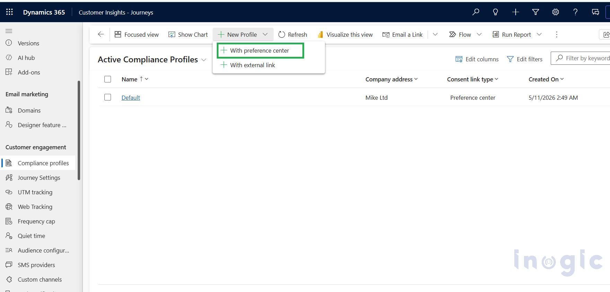Click the plus quick create icon
Viewport: 610px width, 292px height.
pyautogui.click(x=516, y=12)
